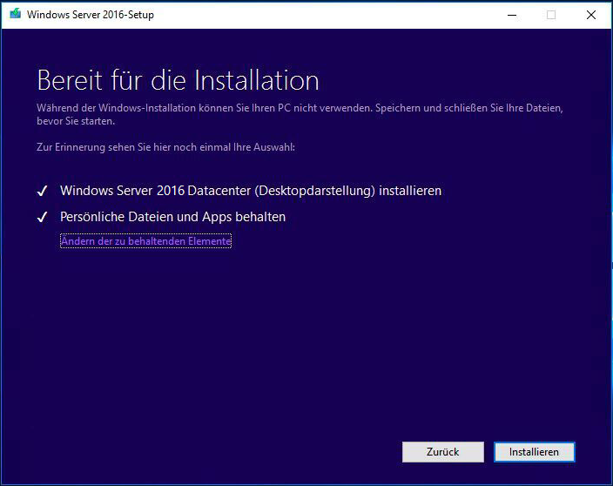
Task: Select text 'Persönliche Dateien und Apps behalten'
Action: point(172,217)
